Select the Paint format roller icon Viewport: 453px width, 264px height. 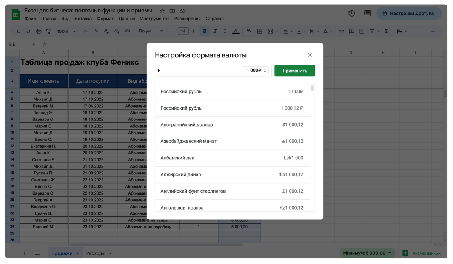pos(49,31)
